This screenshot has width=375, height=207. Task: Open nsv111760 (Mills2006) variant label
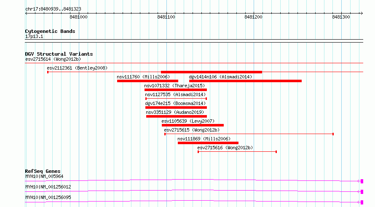[143, 77]
